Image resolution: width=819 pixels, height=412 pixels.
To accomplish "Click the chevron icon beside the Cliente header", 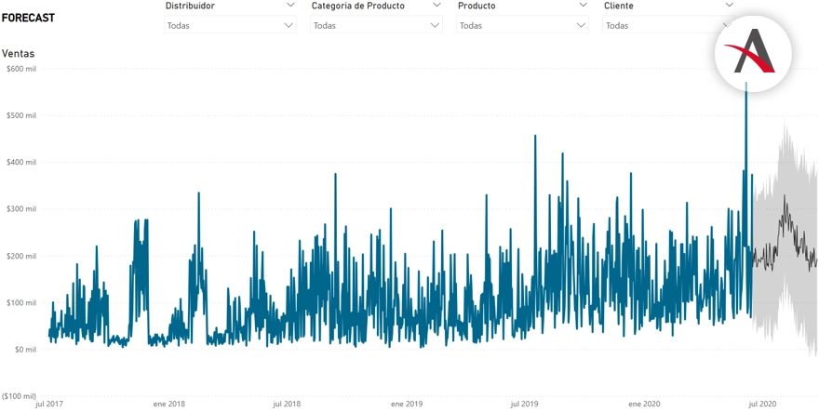I will (x=729, y=6).
